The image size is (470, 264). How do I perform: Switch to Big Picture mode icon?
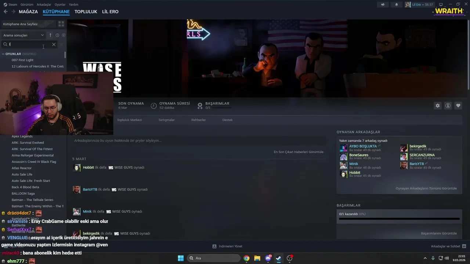tap(441, 4)
